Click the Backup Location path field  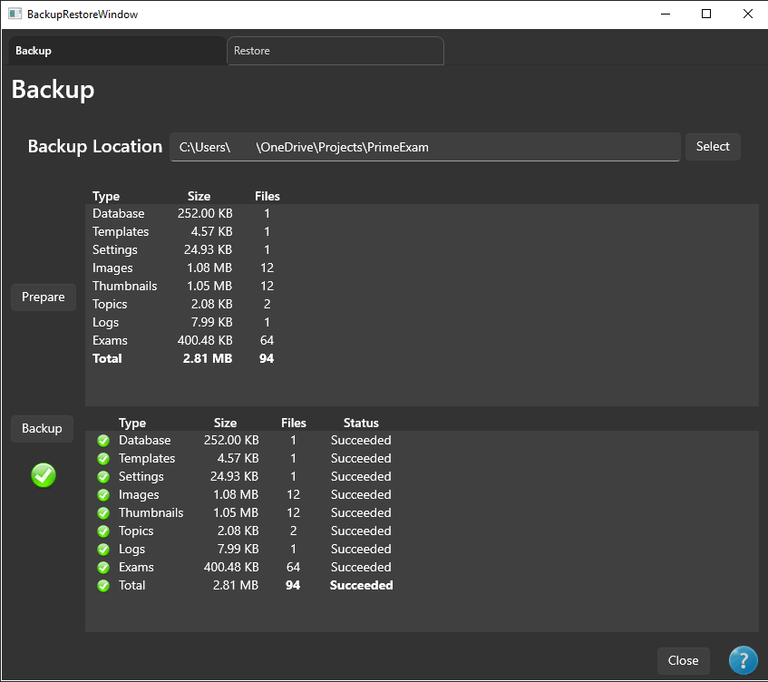(x=425, y=147)
